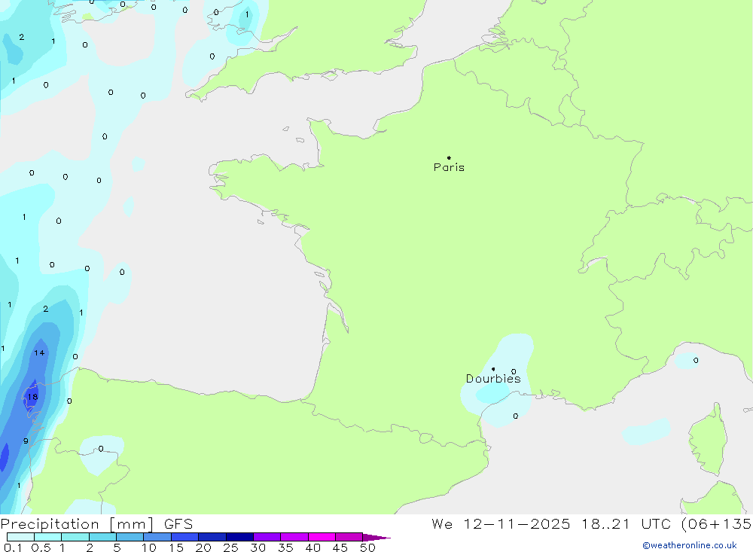
Task: Select the 45–50 mm legend swatch
Action: point(349,537)
